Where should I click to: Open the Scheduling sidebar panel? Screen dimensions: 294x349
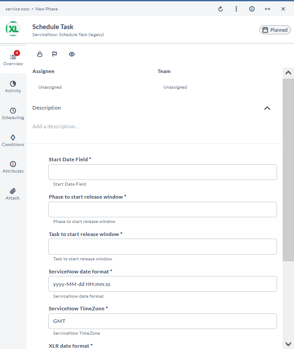(13, 113)
